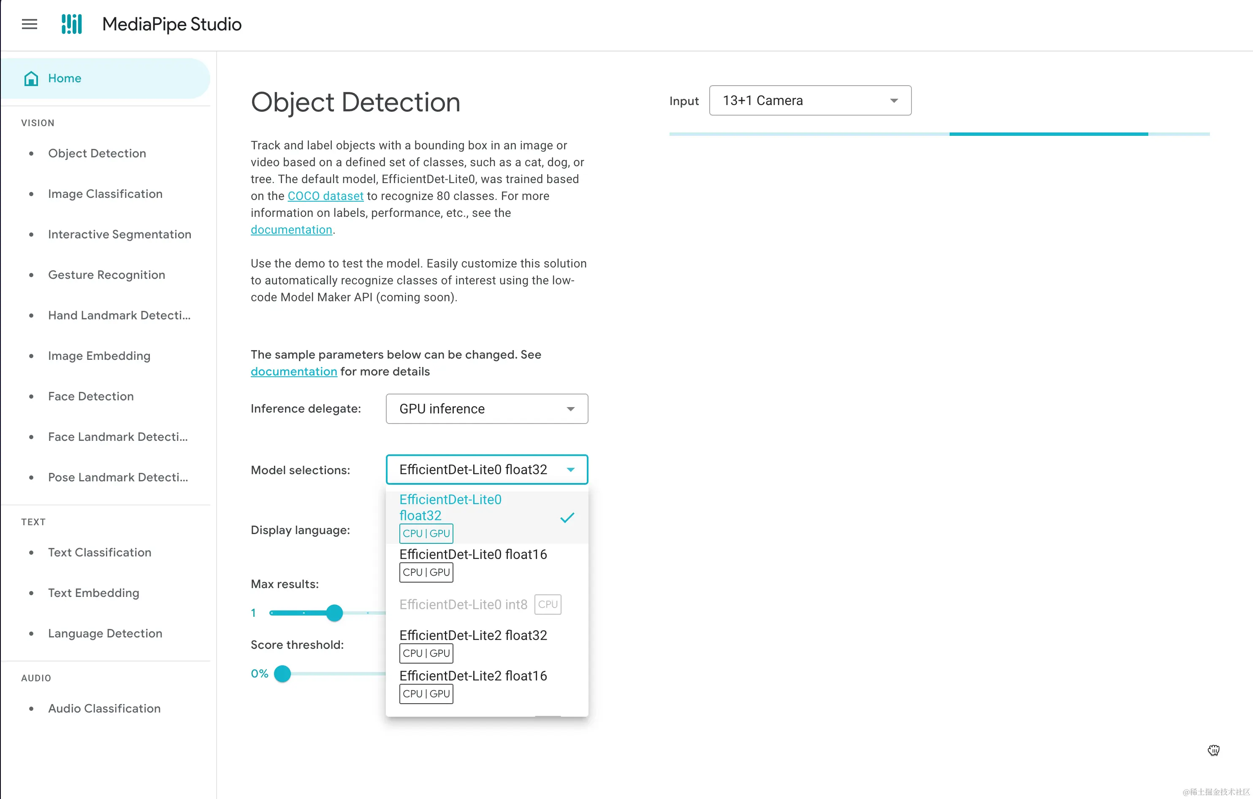Click checkmark beside EfficientDet-Lite0 float32 option
Viewport: 1253px width, 799px height.
coord(567,517)
